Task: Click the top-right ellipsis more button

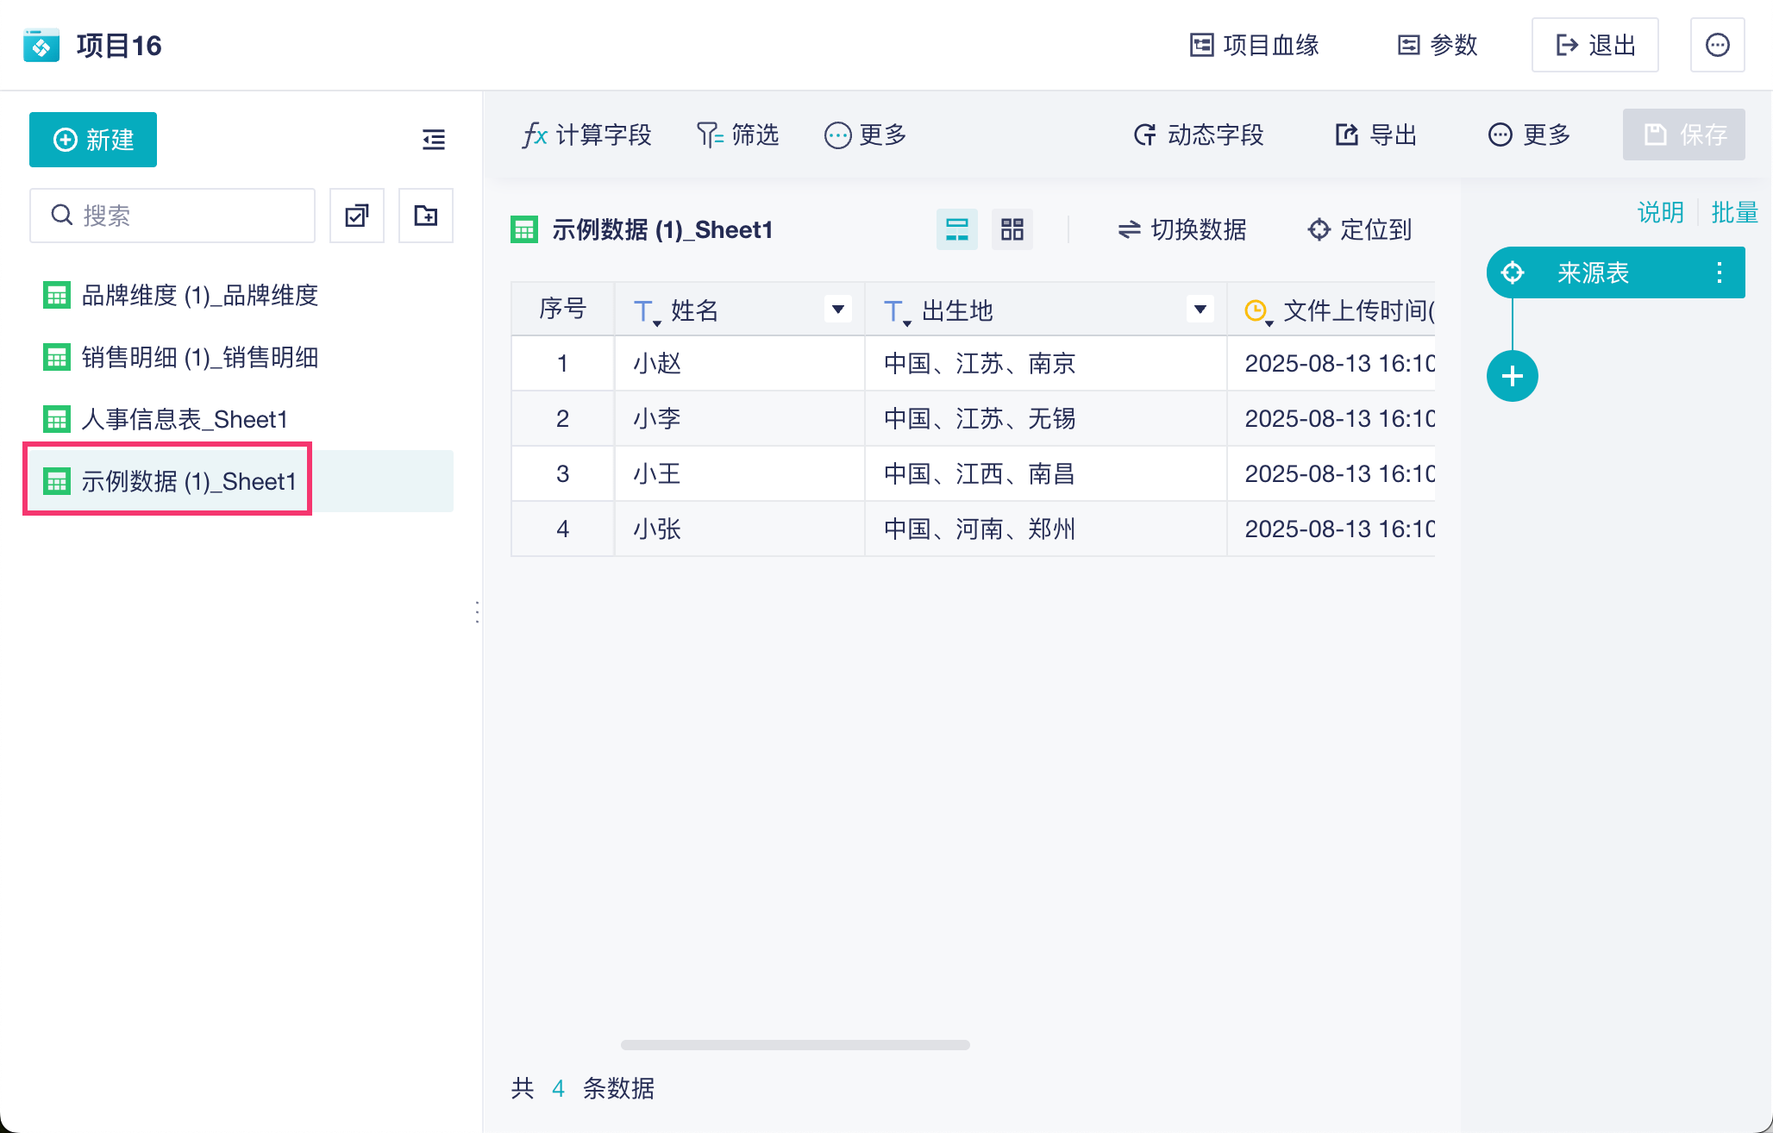Action: click(1718, 45)
